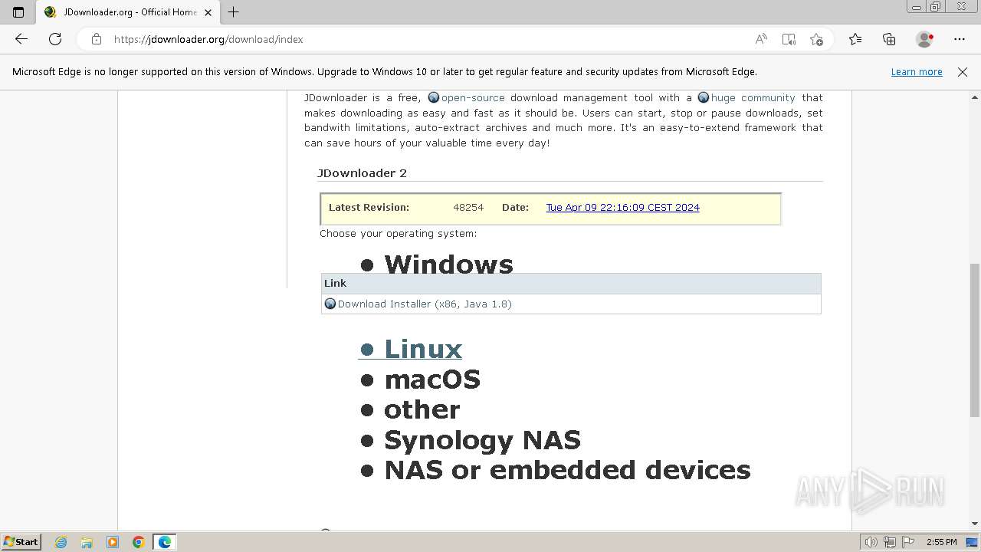Launch Internet Explorer from the taskbar
The width and height of the screenshot is (981, 552).
(x=61, y=542)
